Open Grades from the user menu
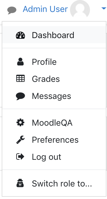107x199 pixels. coord(54,79)
